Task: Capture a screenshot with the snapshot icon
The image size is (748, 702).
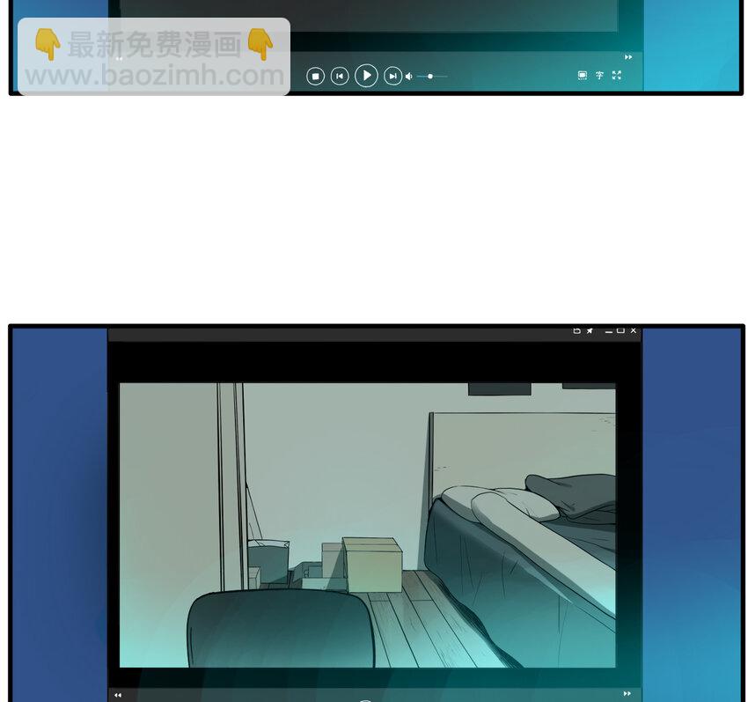Action: (x=582, y=76)
